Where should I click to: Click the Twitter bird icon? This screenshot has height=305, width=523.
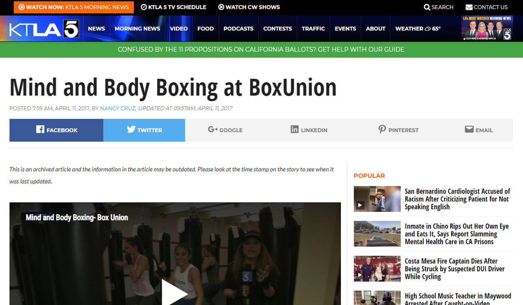[131, 129]
